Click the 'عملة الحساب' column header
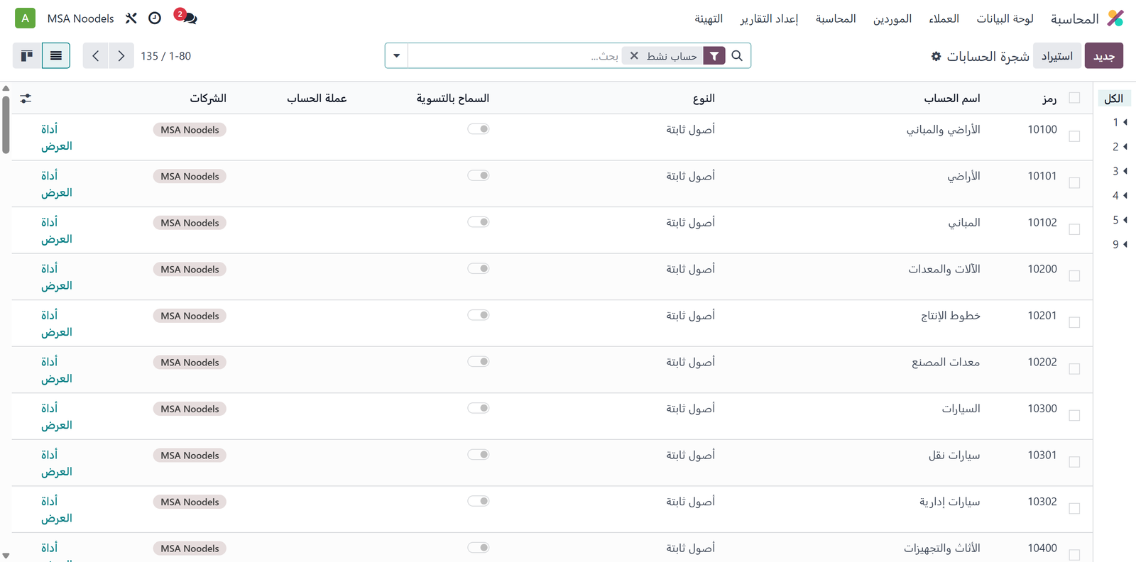 [x=317, y=98]
